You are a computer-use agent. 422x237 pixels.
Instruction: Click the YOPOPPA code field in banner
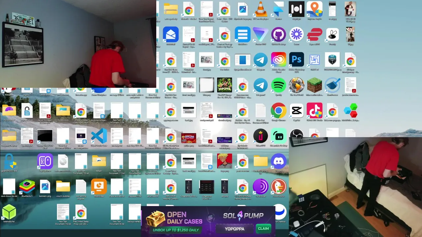coord(235,229)
